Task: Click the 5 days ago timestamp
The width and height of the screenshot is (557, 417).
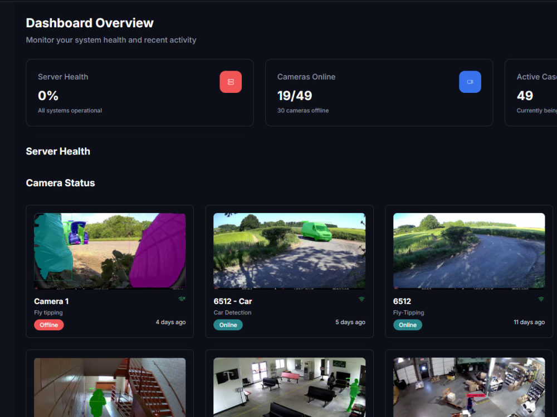Action: [x=350, y=322]
